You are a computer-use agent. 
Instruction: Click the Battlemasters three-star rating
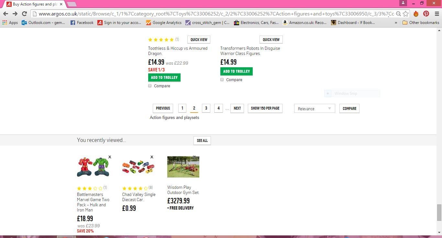coord(90,188)
